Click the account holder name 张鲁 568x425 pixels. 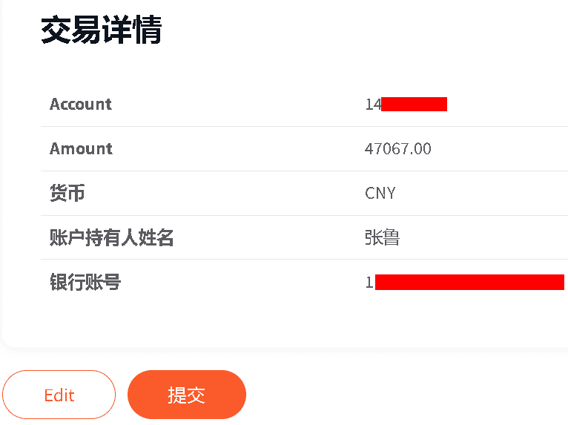click(x=382, y=237)
